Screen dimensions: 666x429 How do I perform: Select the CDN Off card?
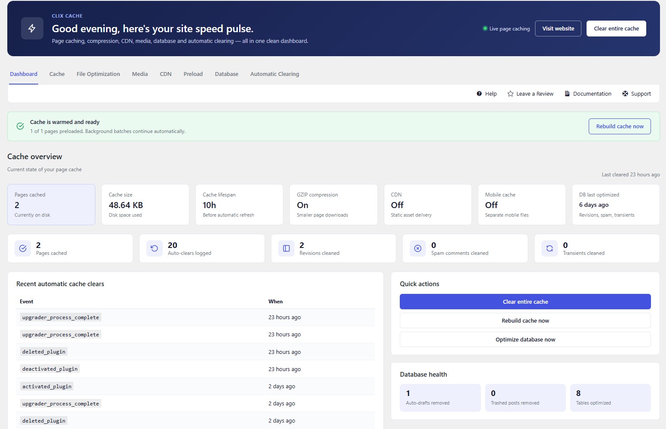pos(428,205)
